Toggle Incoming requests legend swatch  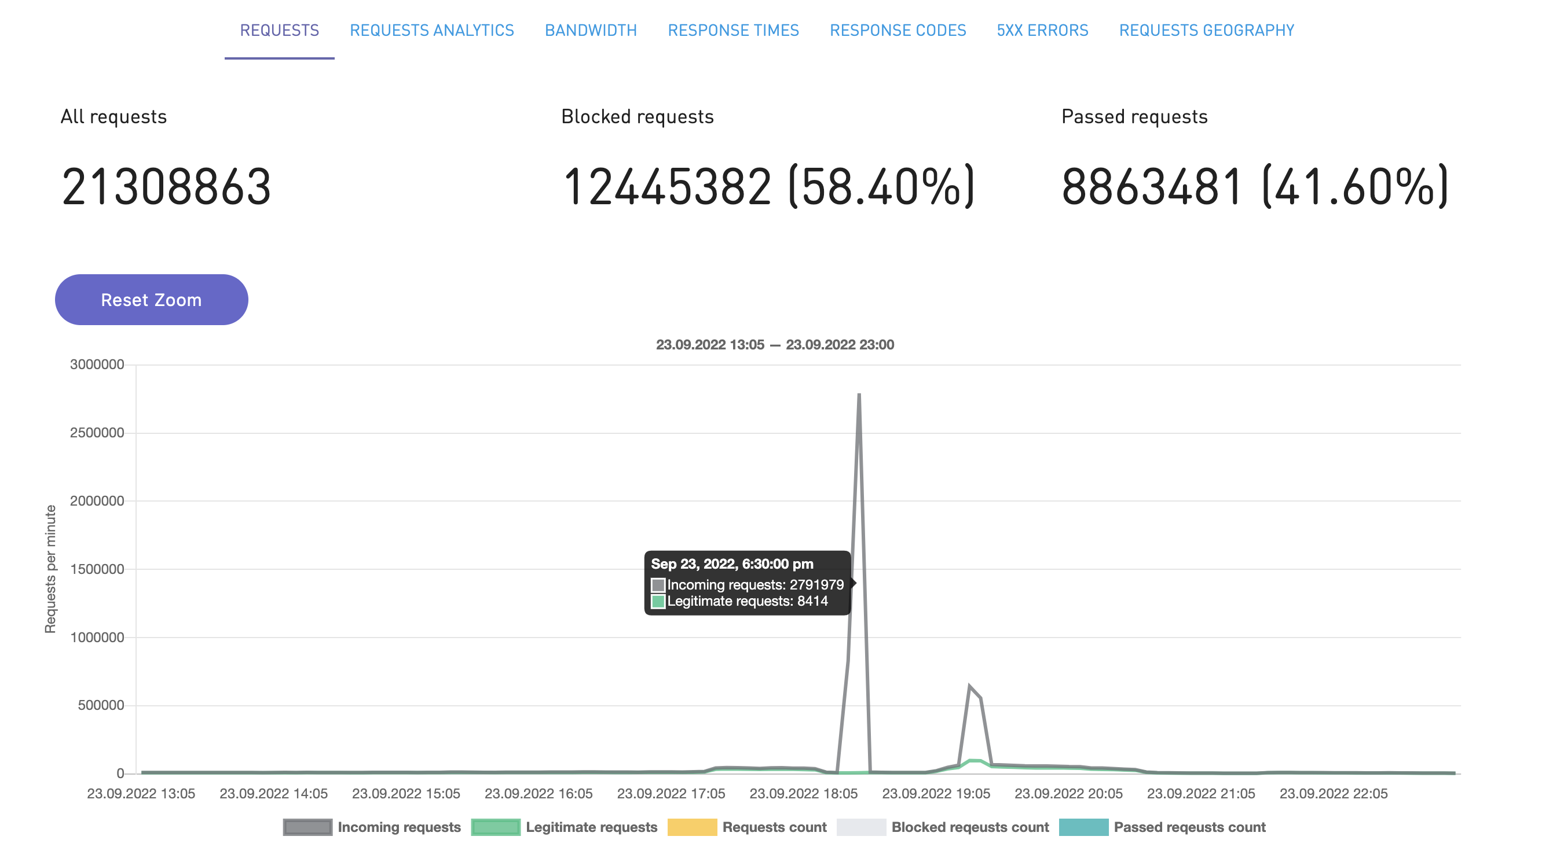[x=307, y=827]
